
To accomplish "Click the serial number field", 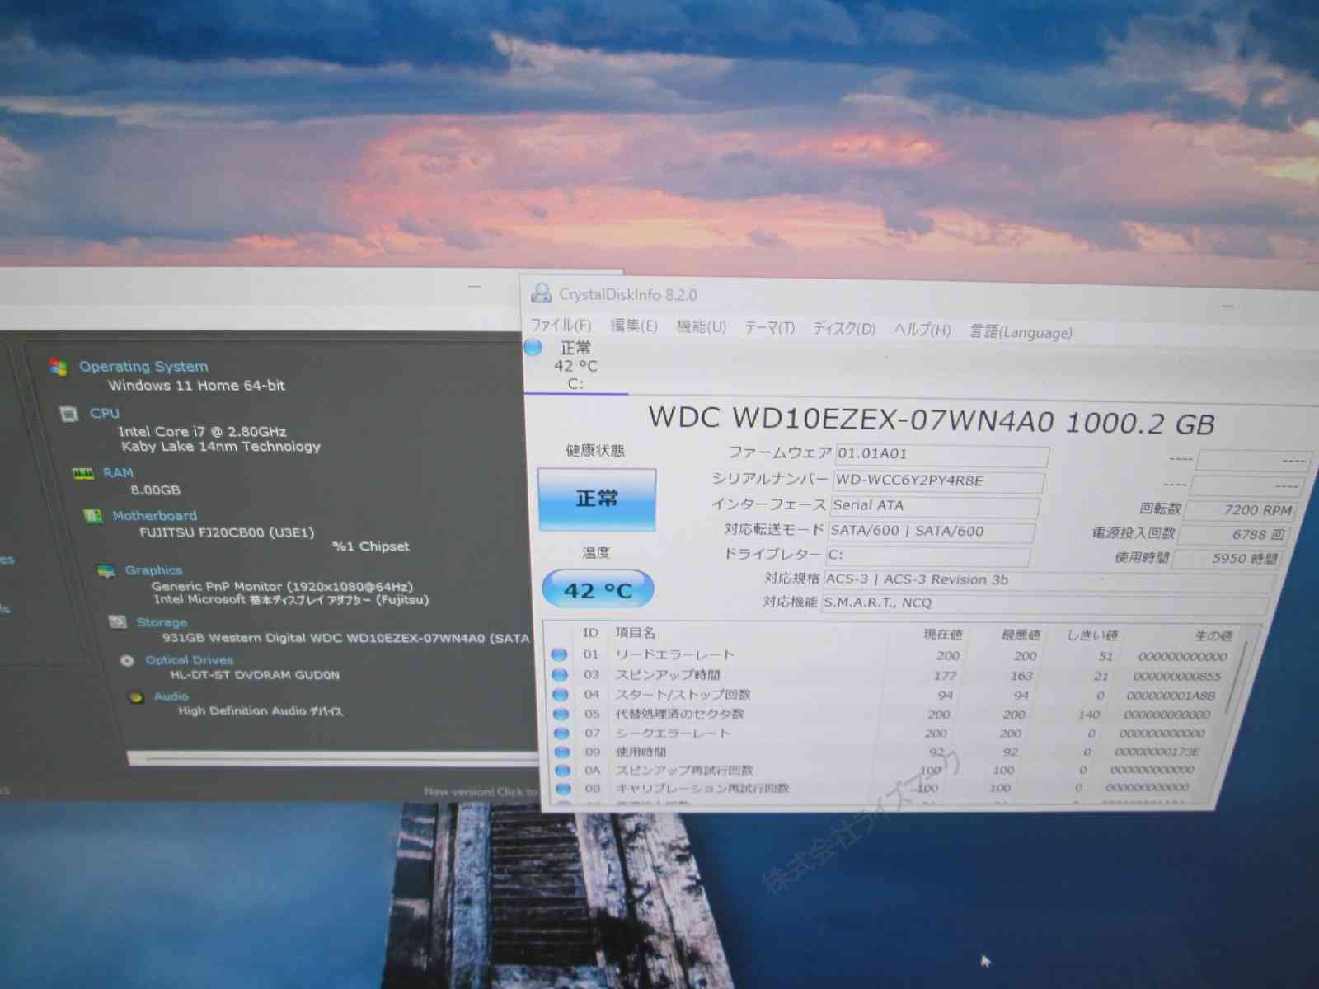I will point(938,480).
